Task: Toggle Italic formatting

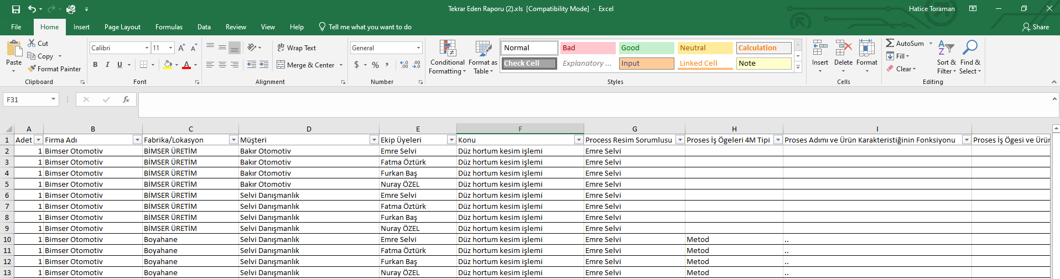Action: (107, 65)
